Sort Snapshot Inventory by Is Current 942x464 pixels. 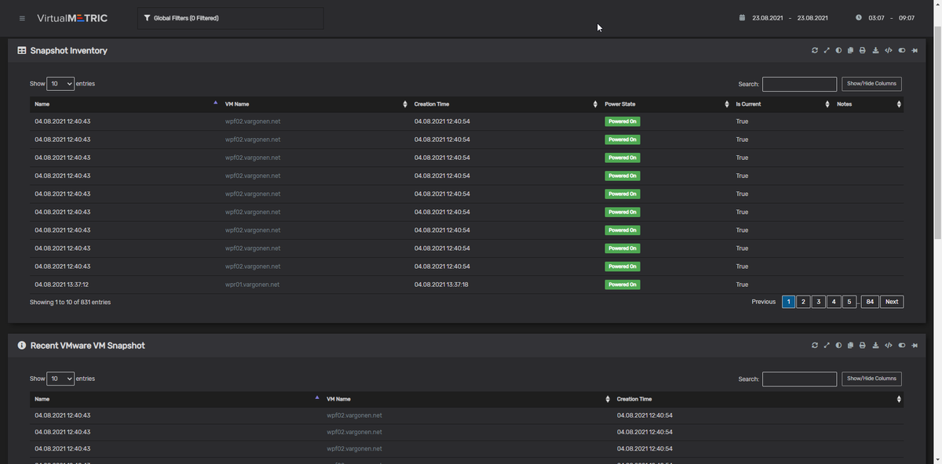click(782, 104)
